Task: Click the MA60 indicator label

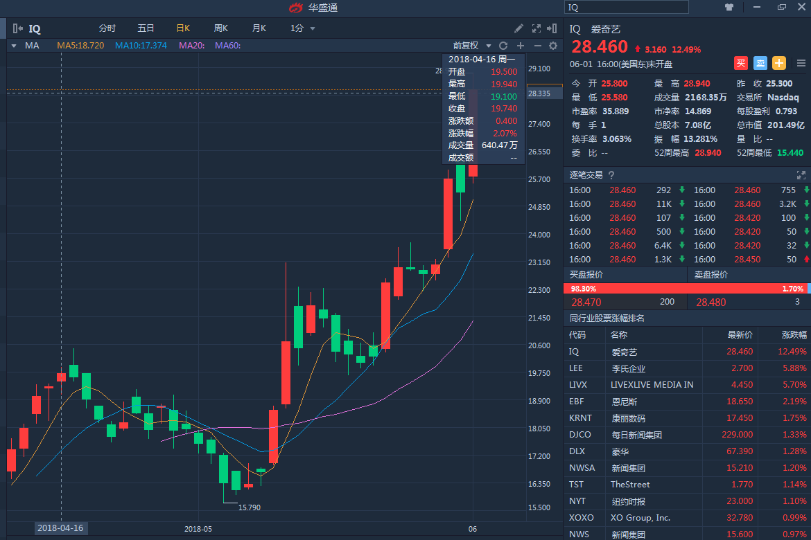Action: tap(227, 46)
